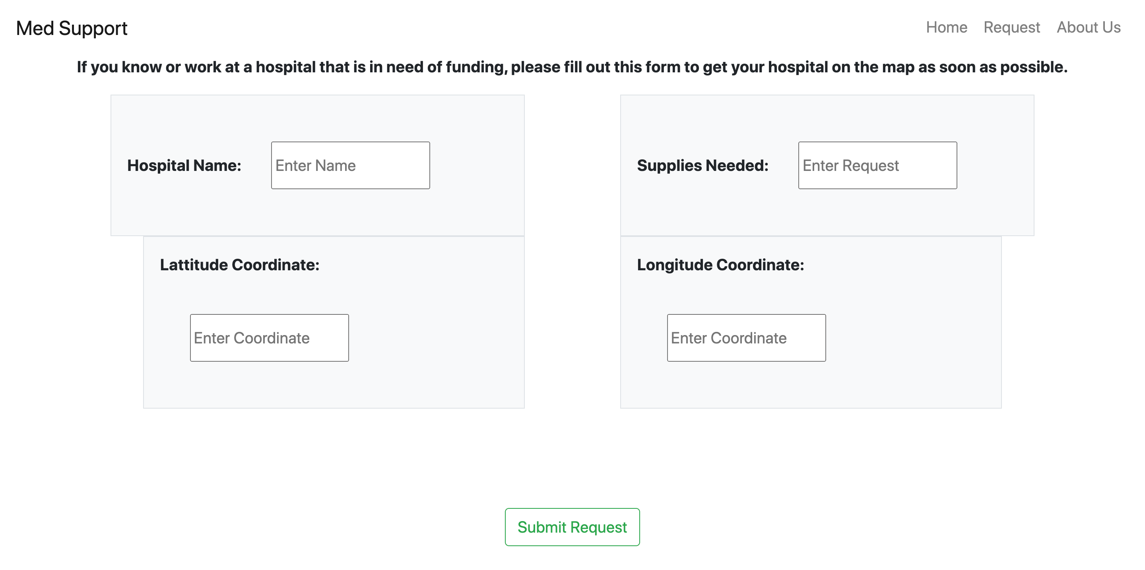Click the 'Longitude Coordinate:' label text
This screenshot has width=1145, height=570.
(x=720, y=265)
